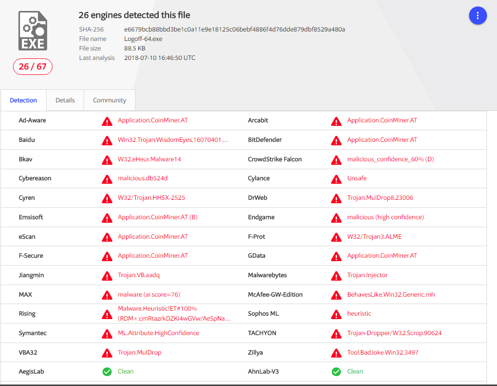Open the blue three-dot options menu

pos(477,15)
